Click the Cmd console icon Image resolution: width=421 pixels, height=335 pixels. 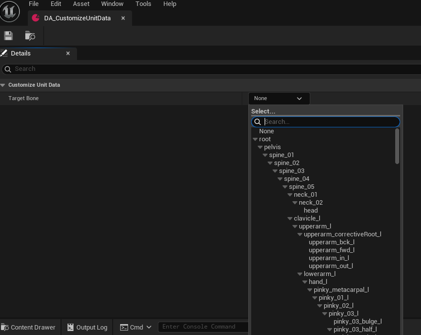(124, 327)
